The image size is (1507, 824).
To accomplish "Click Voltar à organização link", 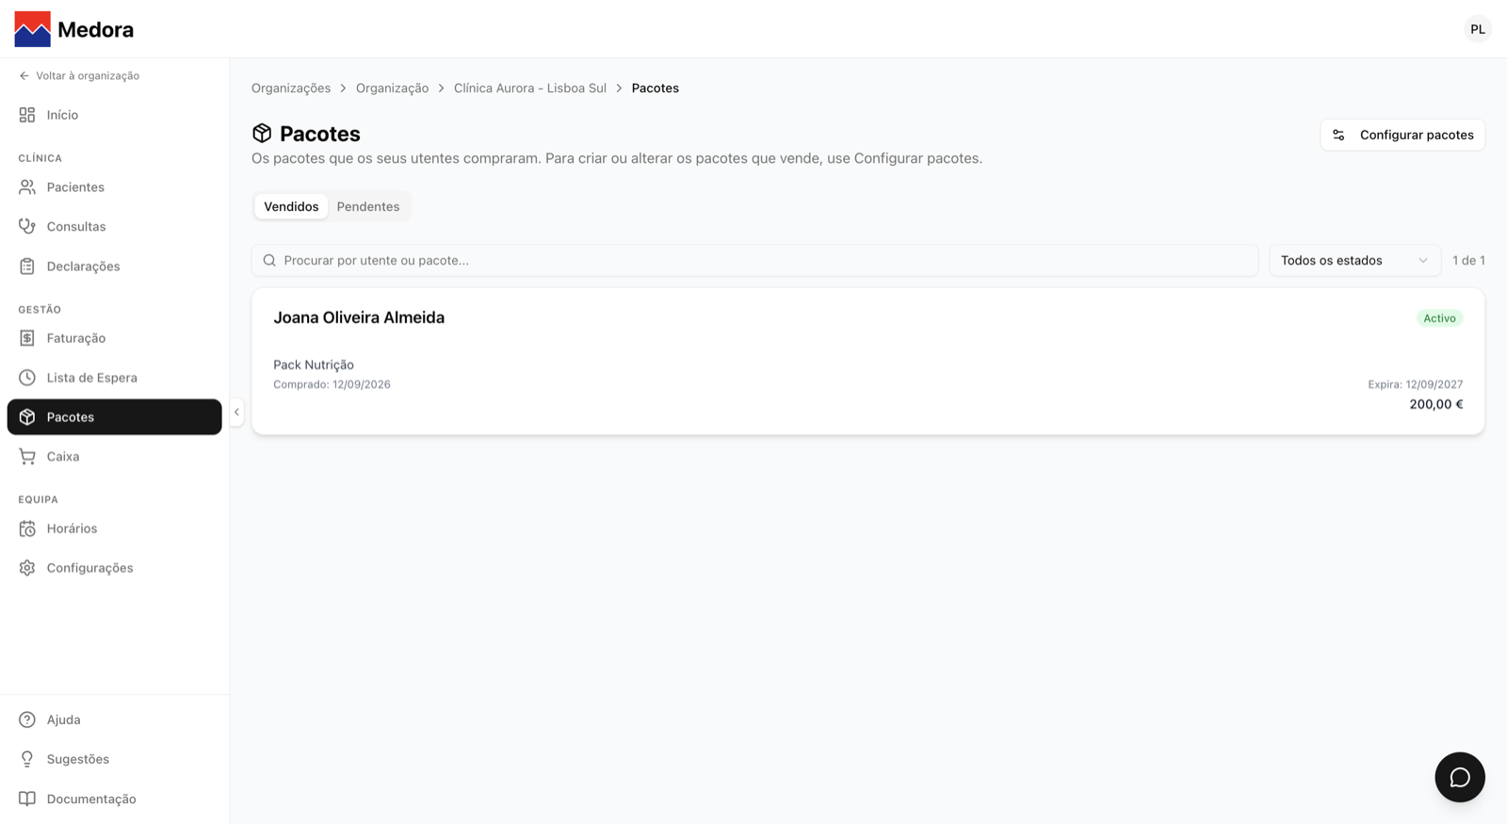I will pos(79,75).
